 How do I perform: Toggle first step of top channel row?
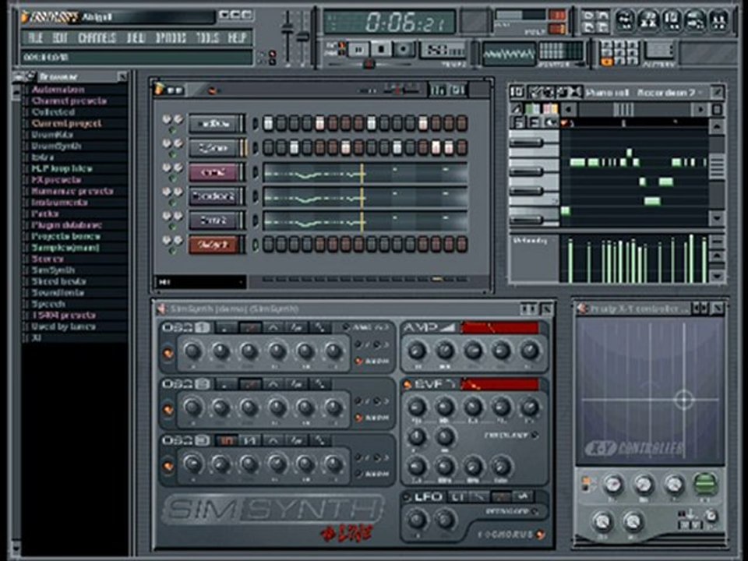pos(268,123)
